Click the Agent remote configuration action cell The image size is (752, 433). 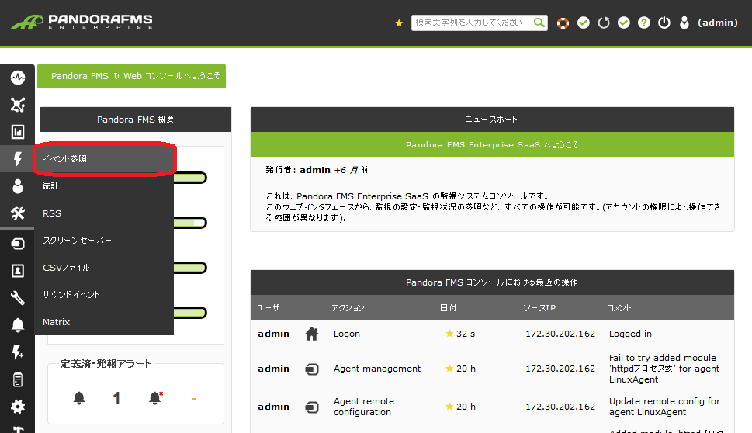pyautogui.click(x=364, y=407)
